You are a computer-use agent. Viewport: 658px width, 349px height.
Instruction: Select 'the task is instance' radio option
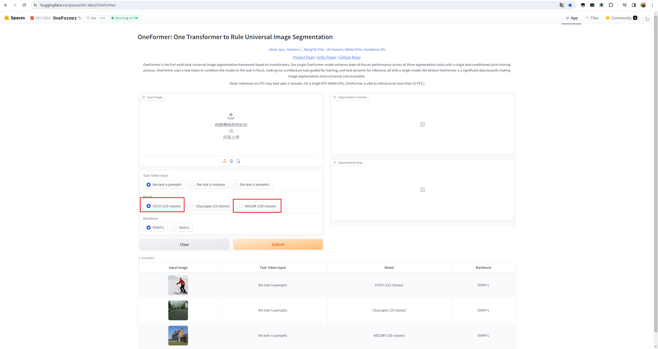tap(208, 185)
